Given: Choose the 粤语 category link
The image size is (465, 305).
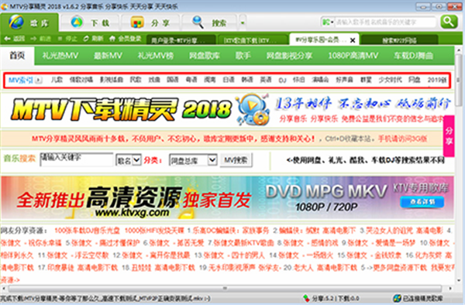Looking at the screenshot, I should pyautogui.click(x=191, y=80).
